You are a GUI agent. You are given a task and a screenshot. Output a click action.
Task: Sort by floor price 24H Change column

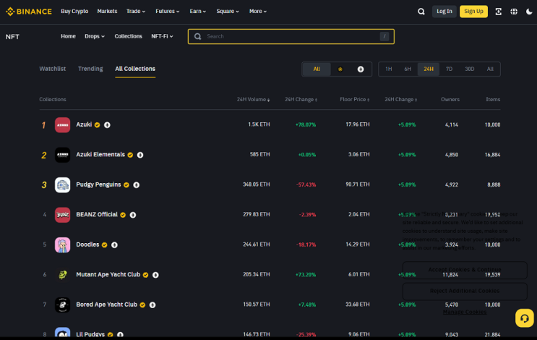pos(400,99)
